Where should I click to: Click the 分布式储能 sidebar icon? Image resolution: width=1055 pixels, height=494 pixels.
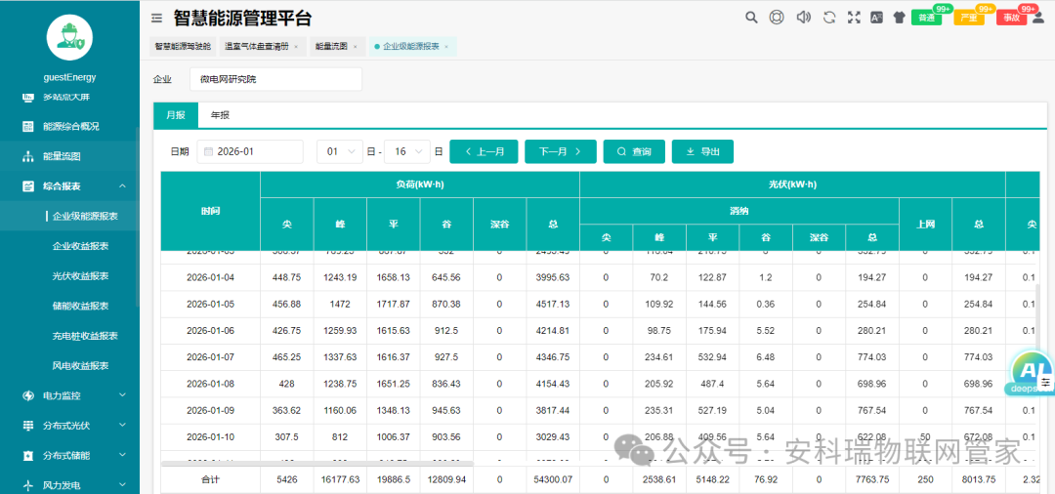[x=27, y=456]
